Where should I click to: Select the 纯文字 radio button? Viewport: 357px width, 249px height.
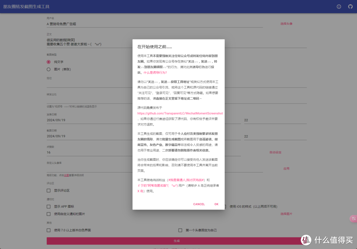pos(49,62)
